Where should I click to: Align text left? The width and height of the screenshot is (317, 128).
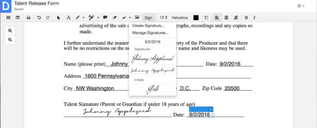[217, 17]
